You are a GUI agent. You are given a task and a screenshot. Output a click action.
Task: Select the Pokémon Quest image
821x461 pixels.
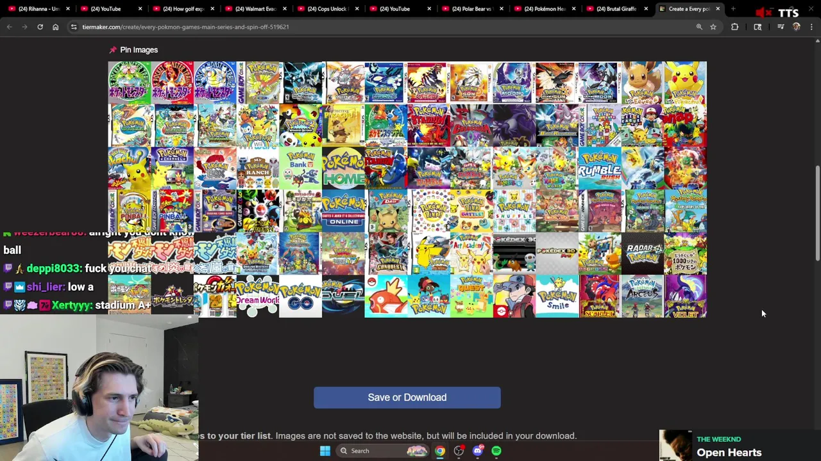click(x=471, y=296)
